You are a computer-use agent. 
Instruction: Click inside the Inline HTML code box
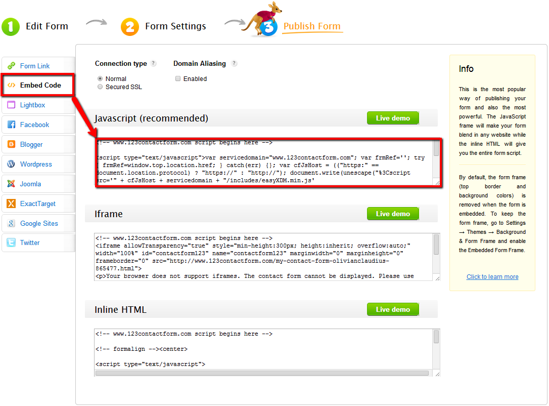pyautogui.click(x=263, y=349)
